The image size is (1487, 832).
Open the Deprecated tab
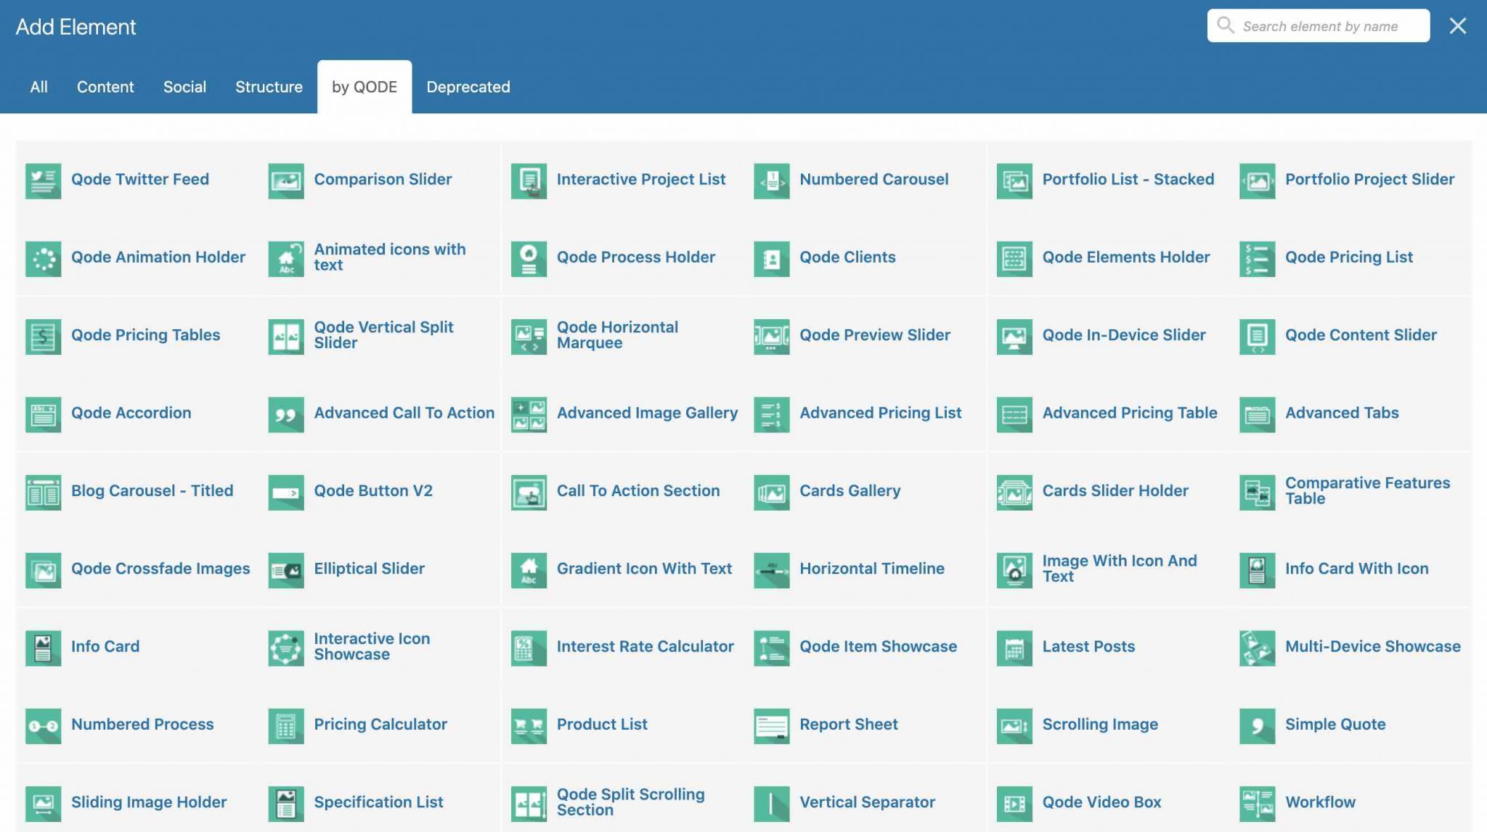(x=468, y=87)
